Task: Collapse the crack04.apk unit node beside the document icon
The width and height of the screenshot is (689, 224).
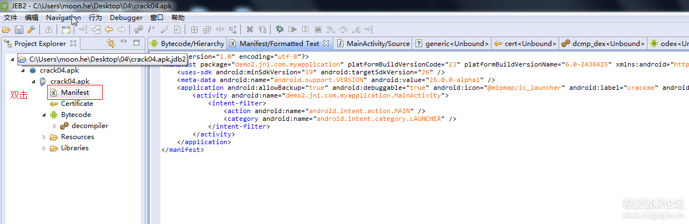Action: tap(33, 82)
